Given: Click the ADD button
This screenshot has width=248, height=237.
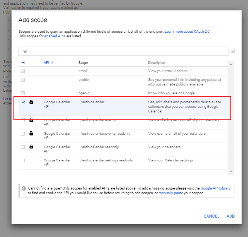Looking at the screenshot, I should pyautogui.click(x=230, y=216).
